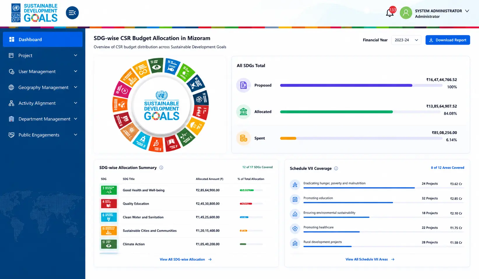Click Clean Water and Sanitation row title
The image size is (479, 279).
pos(143,217)
